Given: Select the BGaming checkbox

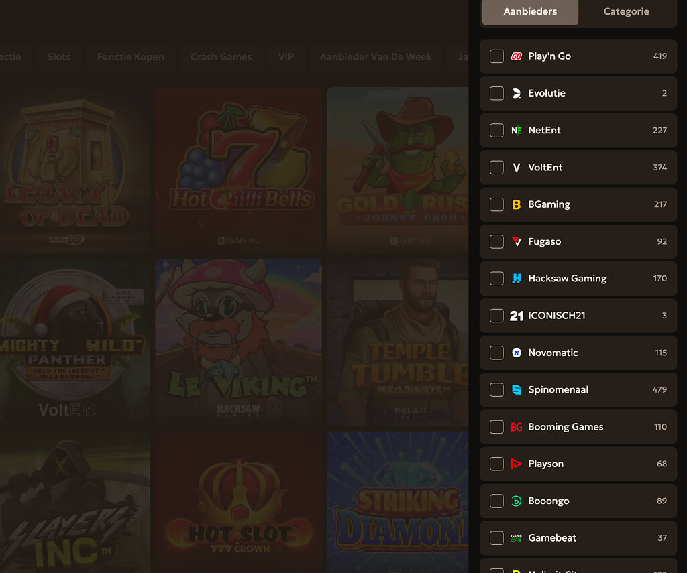Looking at the screenshot, I should point(496,204).
